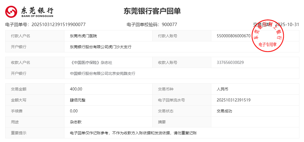Click the transaction date 2025-10-31
The width and height of the screenshot is (304, 142).
[287, 24]
